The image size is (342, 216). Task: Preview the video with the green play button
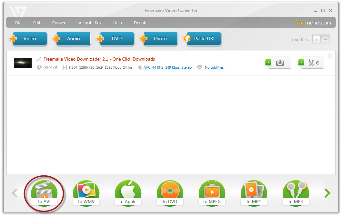click(x=268, y=63)
